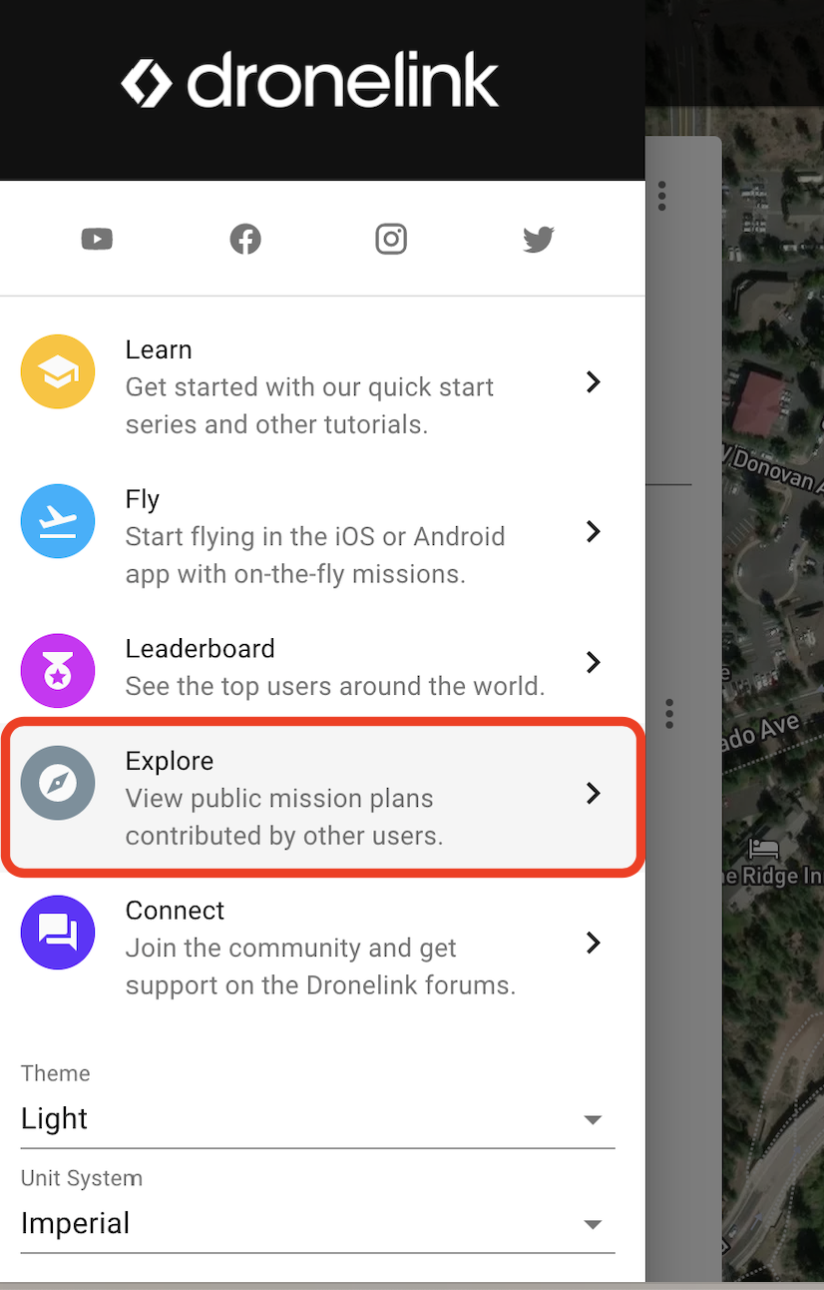Click the dronelink logo in header

tap(310, 82)
